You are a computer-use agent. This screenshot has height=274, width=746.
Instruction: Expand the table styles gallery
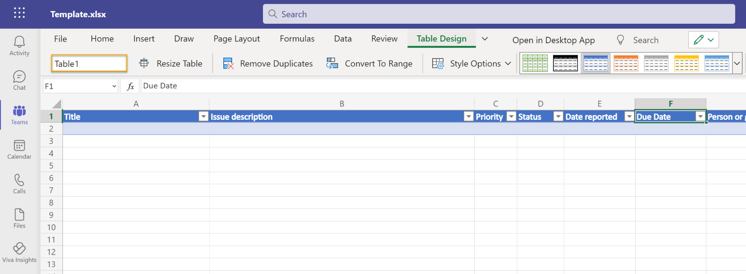[737, 63]
